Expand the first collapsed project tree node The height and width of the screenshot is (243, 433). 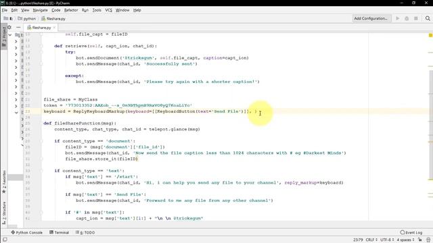pos(16,41)
